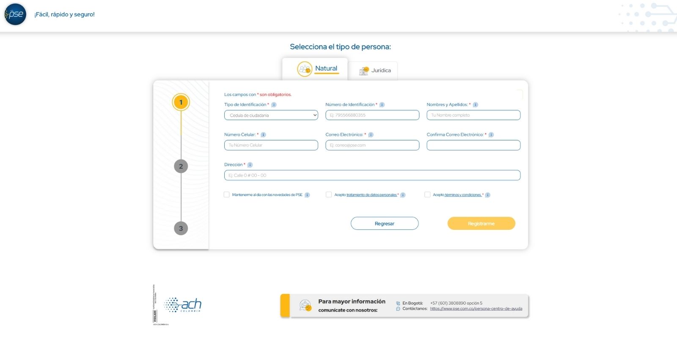Click the Jurídica building icon
This screenshot has width=677, height=338.
(364, 71)
